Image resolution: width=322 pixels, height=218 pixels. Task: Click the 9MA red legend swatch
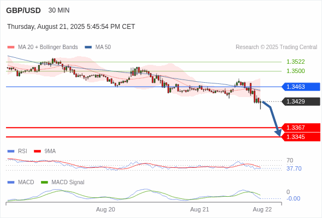pos(37,152)
